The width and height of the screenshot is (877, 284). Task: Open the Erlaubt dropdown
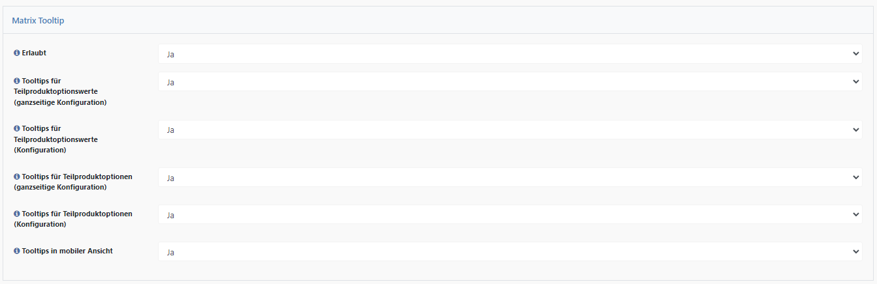[510, 54]
